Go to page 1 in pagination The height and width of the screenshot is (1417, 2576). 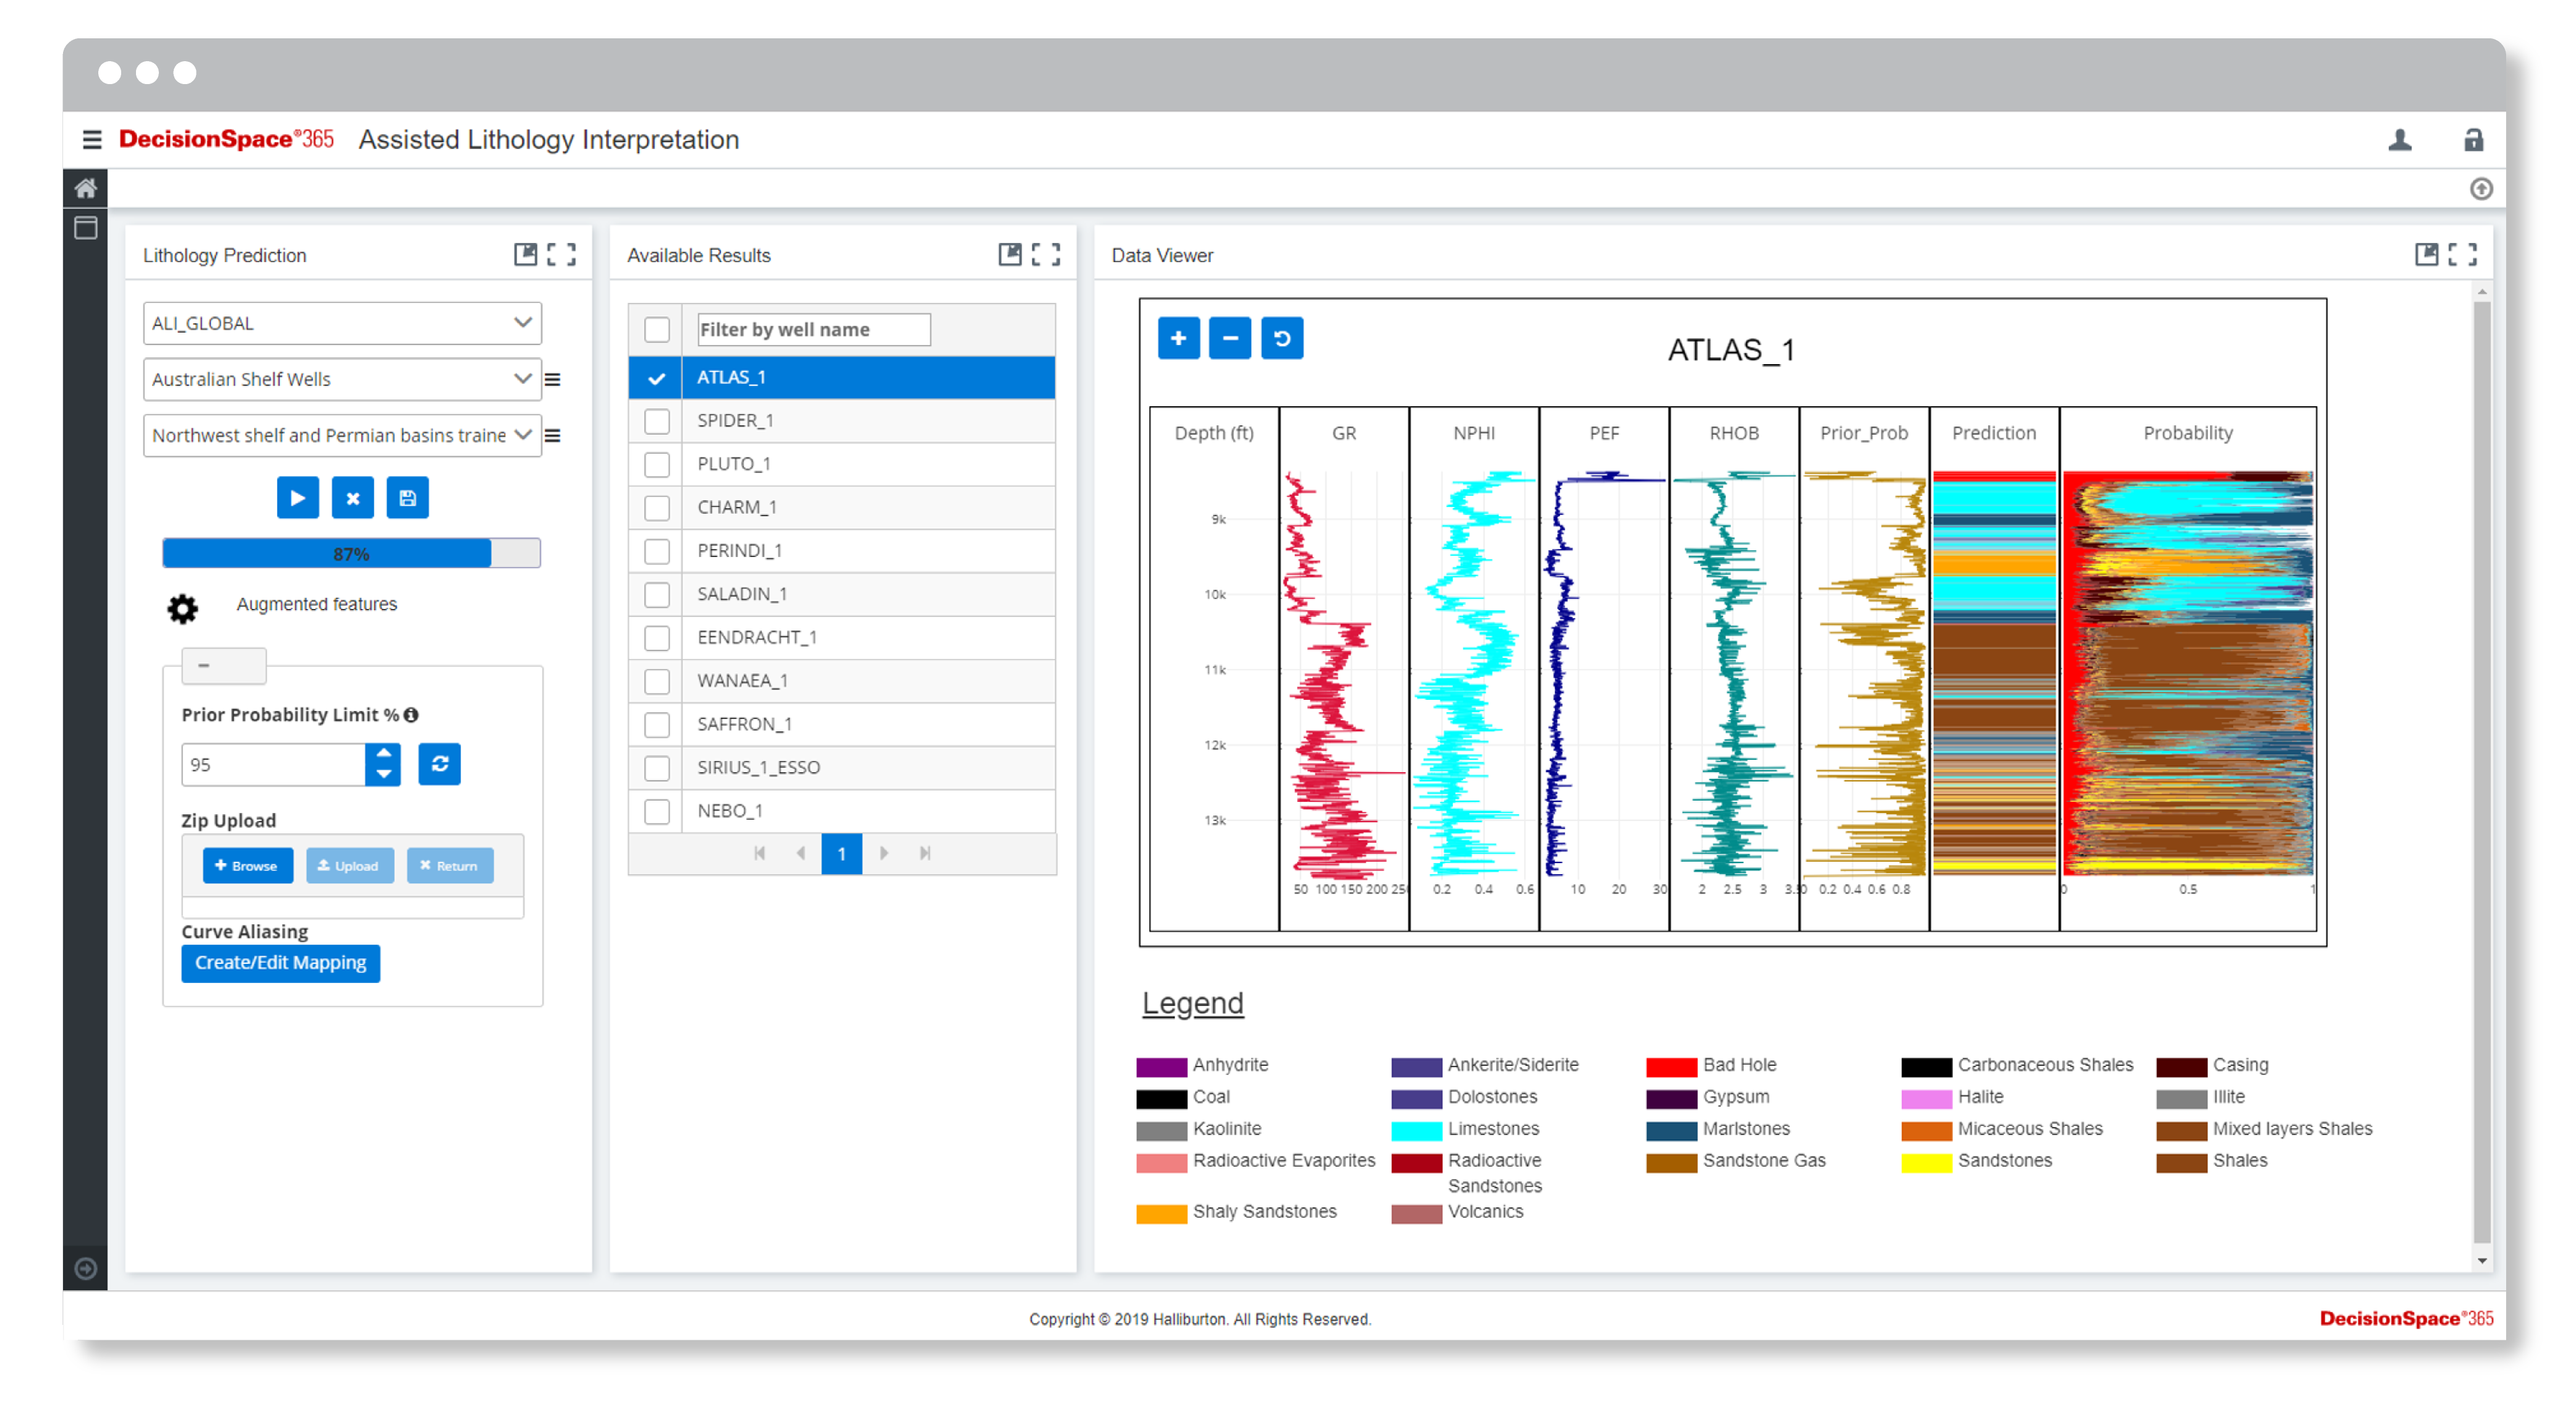pyautogui.click(x=841, y=853)
